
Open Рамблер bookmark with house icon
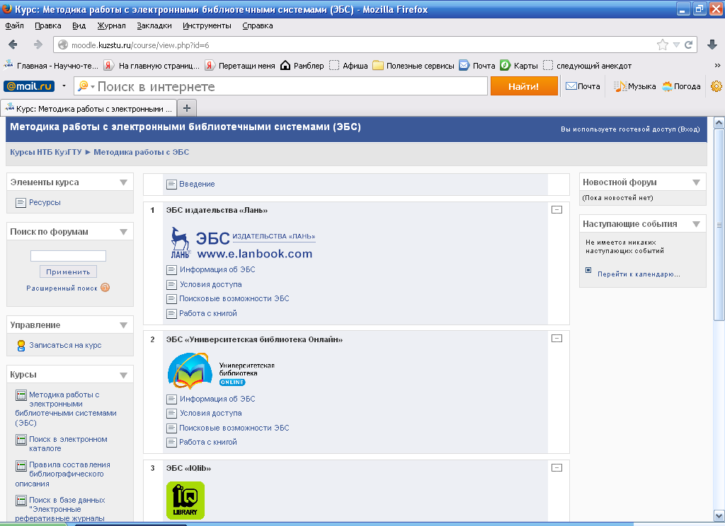coord(302,66)
